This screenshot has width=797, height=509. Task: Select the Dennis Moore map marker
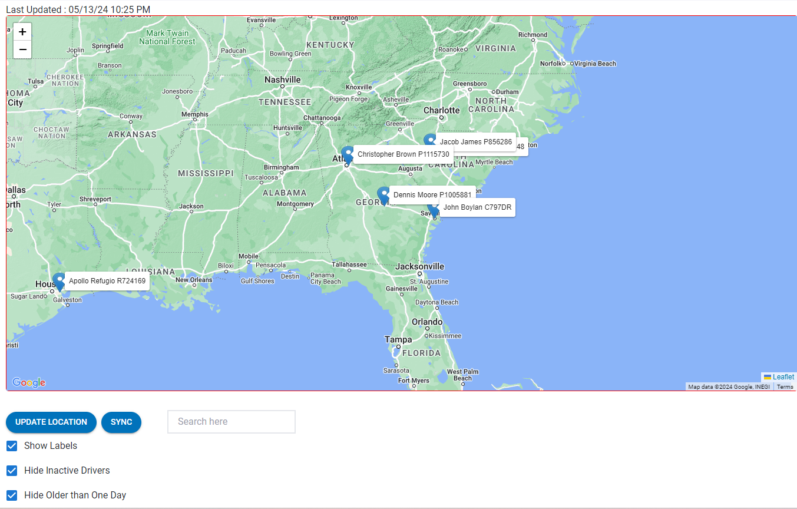coord(383,195)
